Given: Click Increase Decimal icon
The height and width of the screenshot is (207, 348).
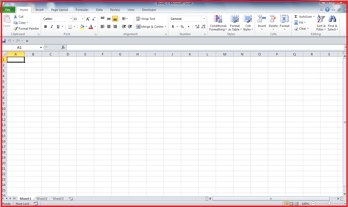Looking at the screenshot, I should tap(197, 27).
